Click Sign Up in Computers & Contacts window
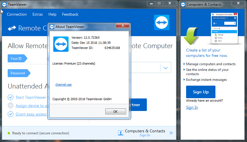The width and height of the screenshot is (247, 142). pos(201,92)
